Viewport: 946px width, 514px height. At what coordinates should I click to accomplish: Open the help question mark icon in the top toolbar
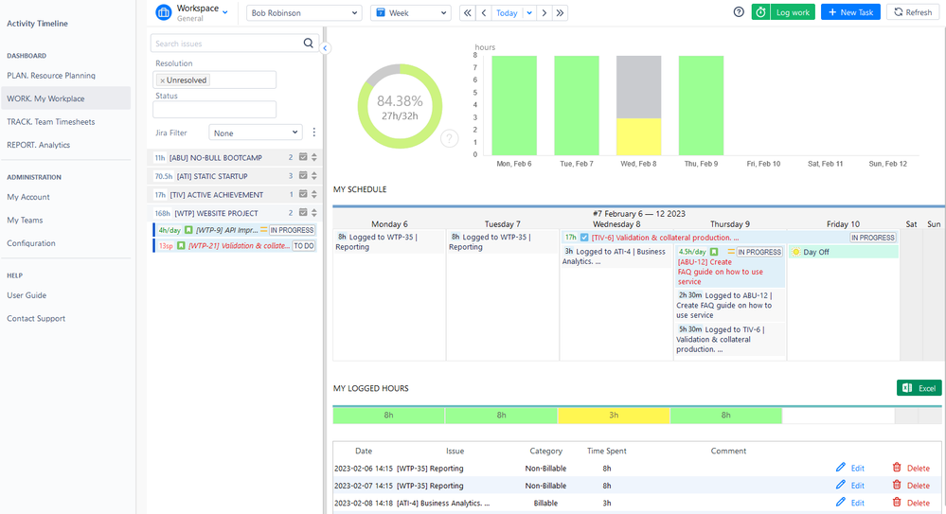(739, 12)
